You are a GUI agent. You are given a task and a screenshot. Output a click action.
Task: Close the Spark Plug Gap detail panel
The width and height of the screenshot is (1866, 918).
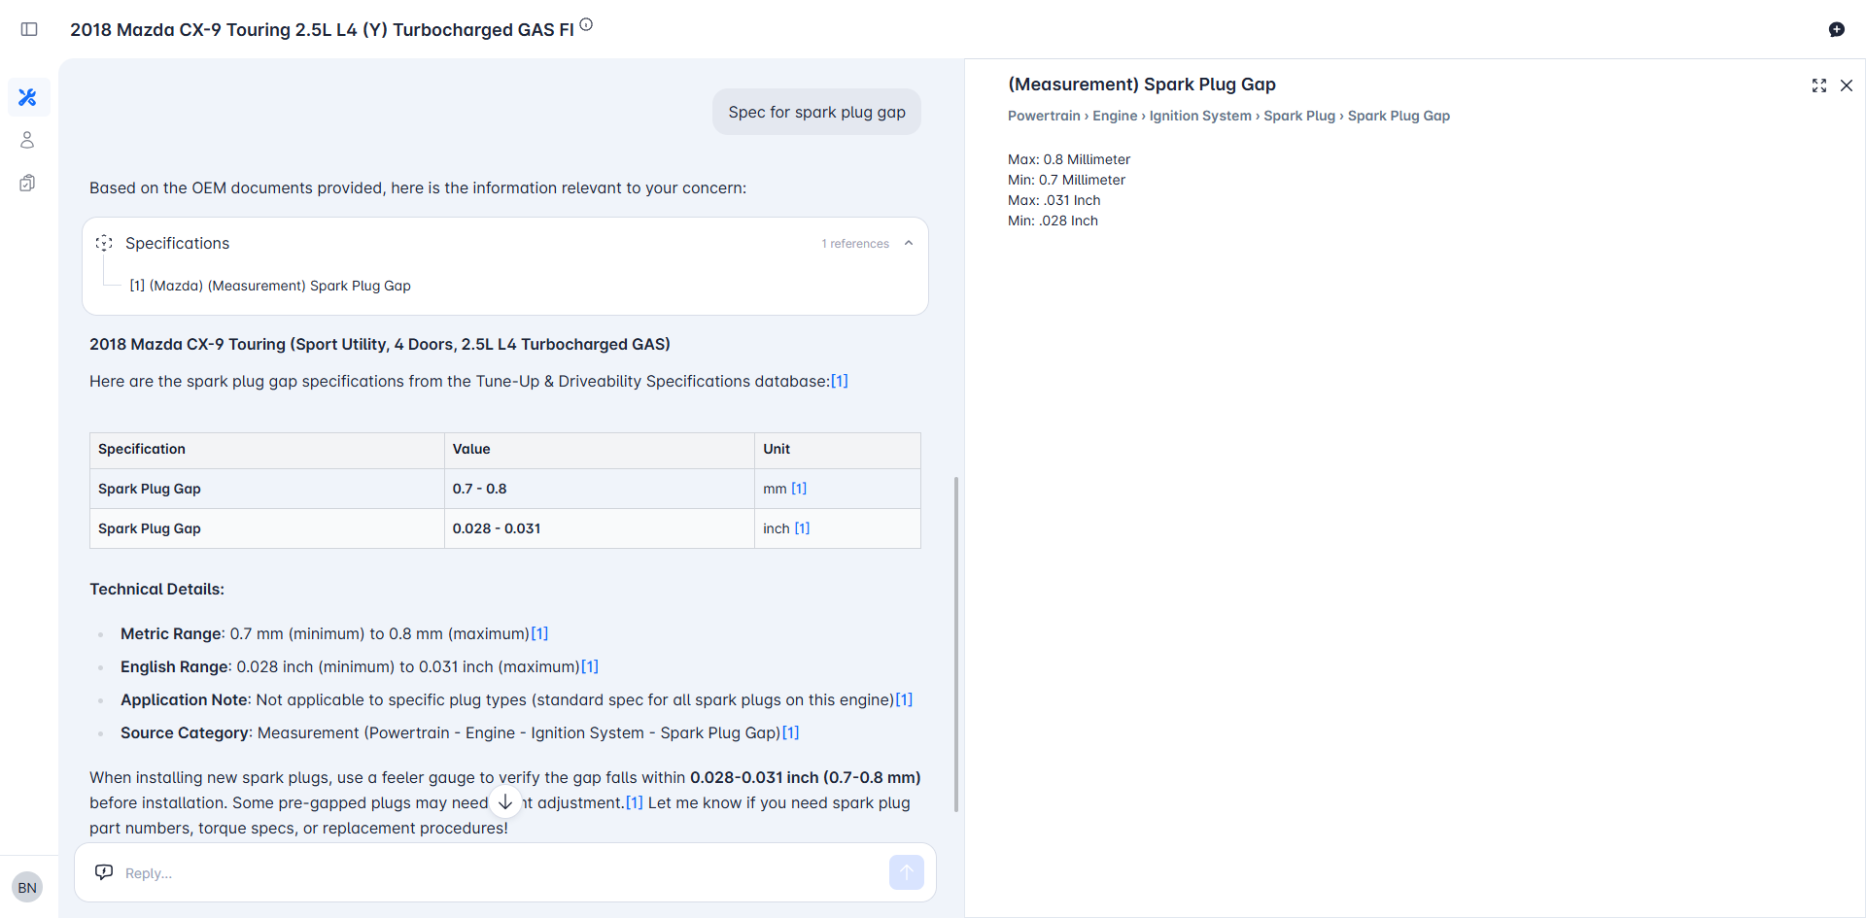pyautogui.click(x=1847, y=85)
